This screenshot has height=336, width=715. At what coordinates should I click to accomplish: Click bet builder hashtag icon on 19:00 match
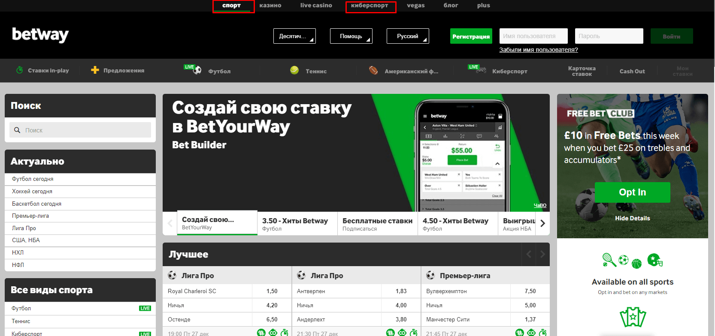[261, 333]
